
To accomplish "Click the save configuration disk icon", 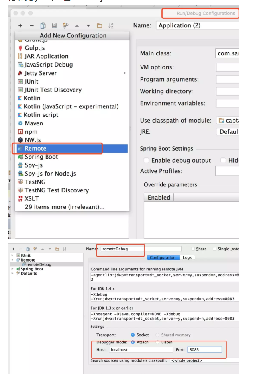I will click(54, 25).
